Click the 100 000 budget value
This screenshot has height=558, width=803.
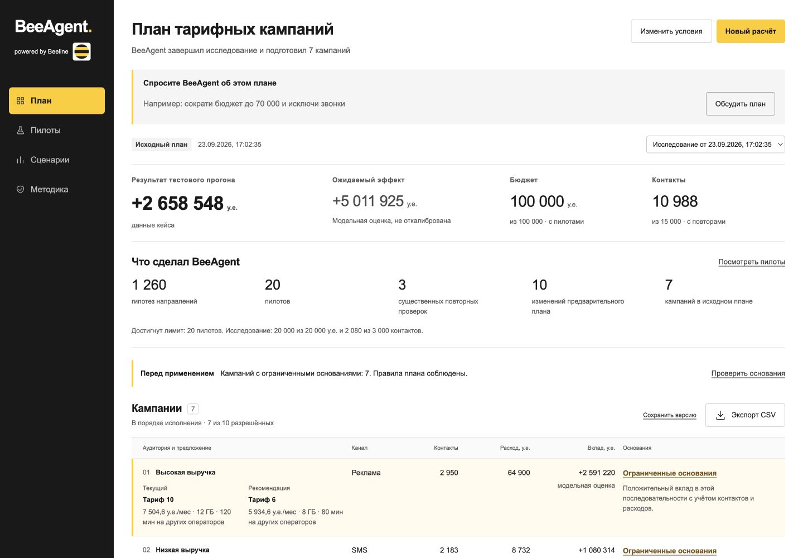click(x=537, y=201)
